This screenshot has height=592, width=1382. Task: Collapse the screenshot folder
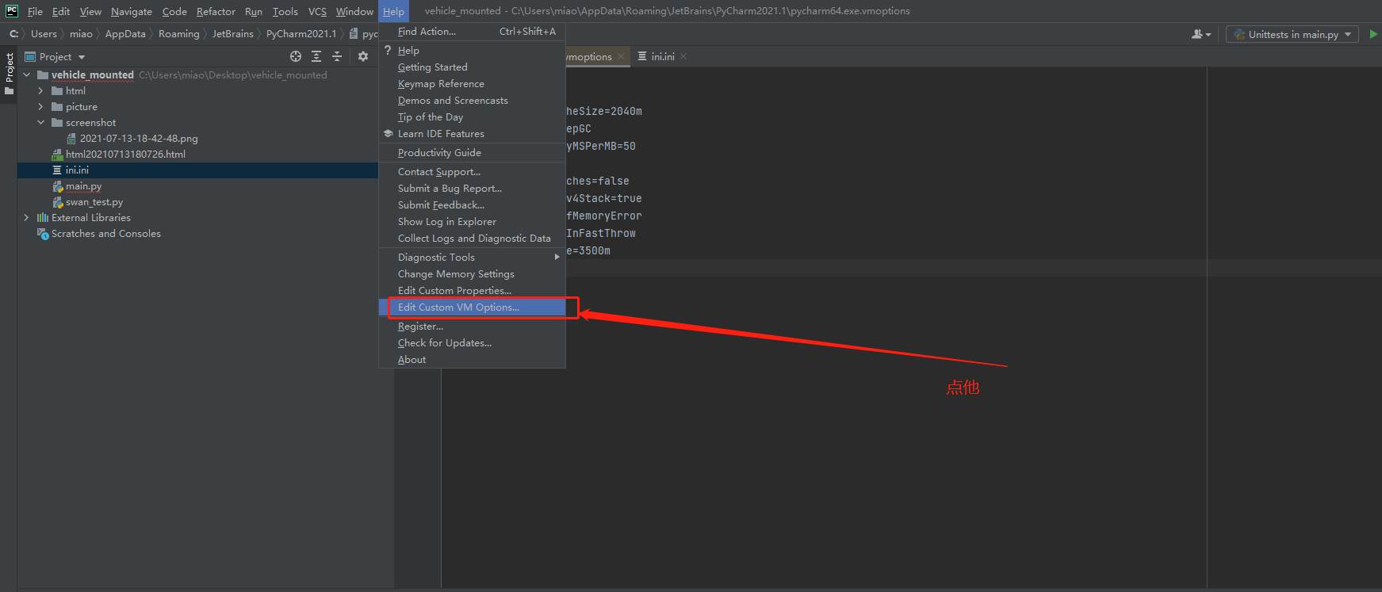pyautogui.click(x=40, y=123)
